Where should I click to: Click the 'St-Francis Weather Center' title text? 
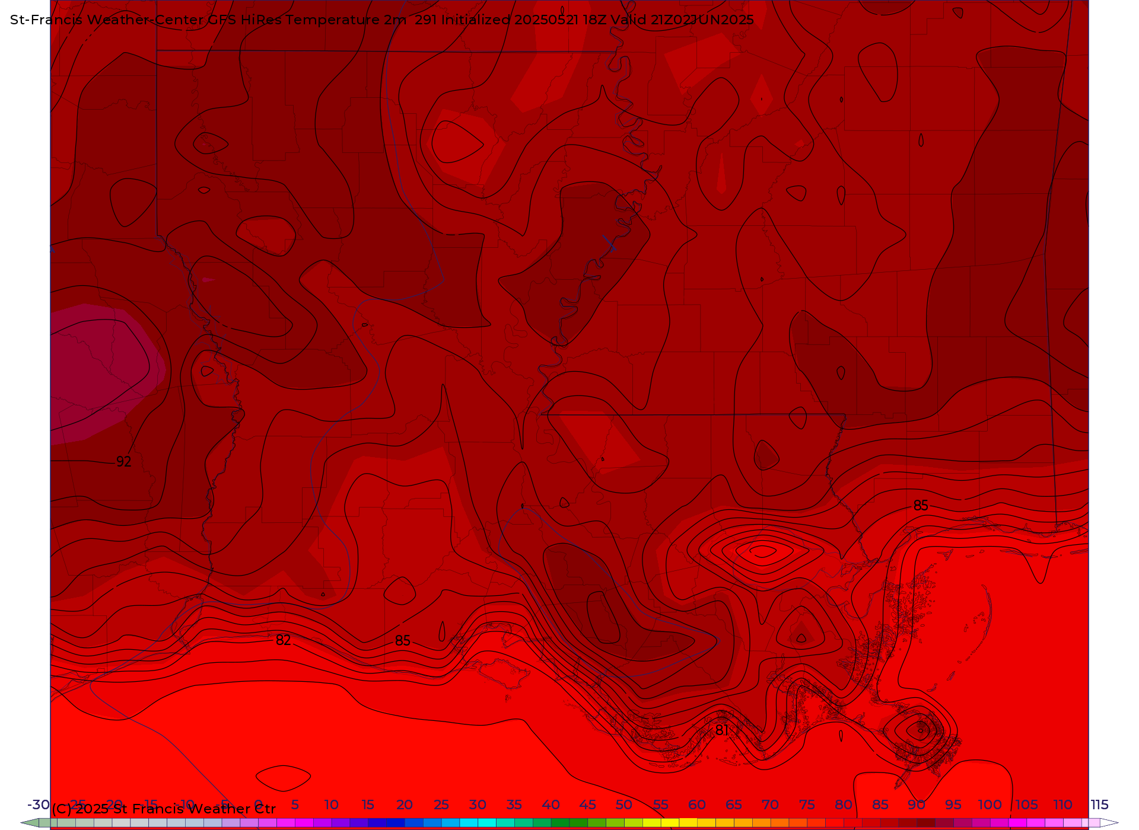tap(107, 20)
